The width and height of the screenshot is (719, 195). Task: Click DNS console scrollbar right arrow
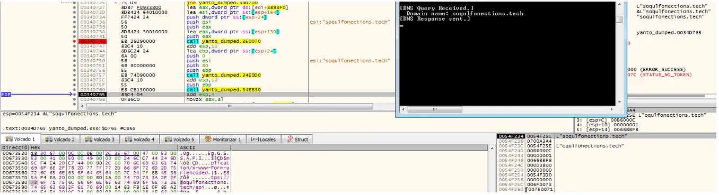pyautogui.click(x=611, y=109)
